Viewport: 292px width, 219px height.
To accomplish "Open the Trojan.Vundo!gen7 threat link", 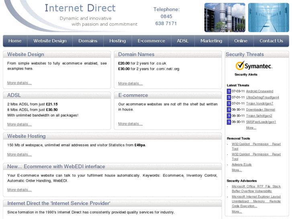I will pos(259,103).
